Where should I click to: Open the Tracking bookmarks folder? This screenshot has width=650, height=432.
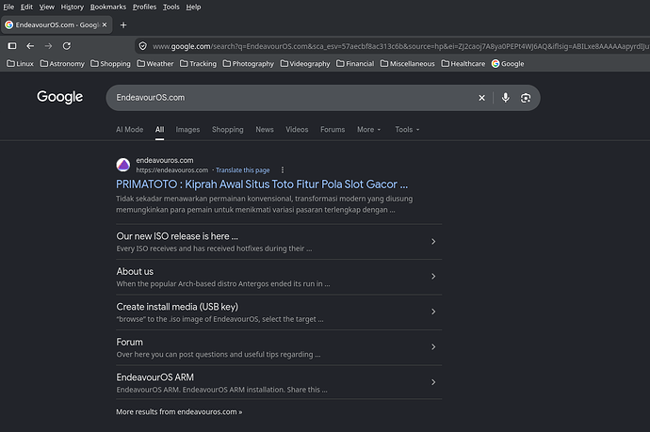(x=198, y=64)
